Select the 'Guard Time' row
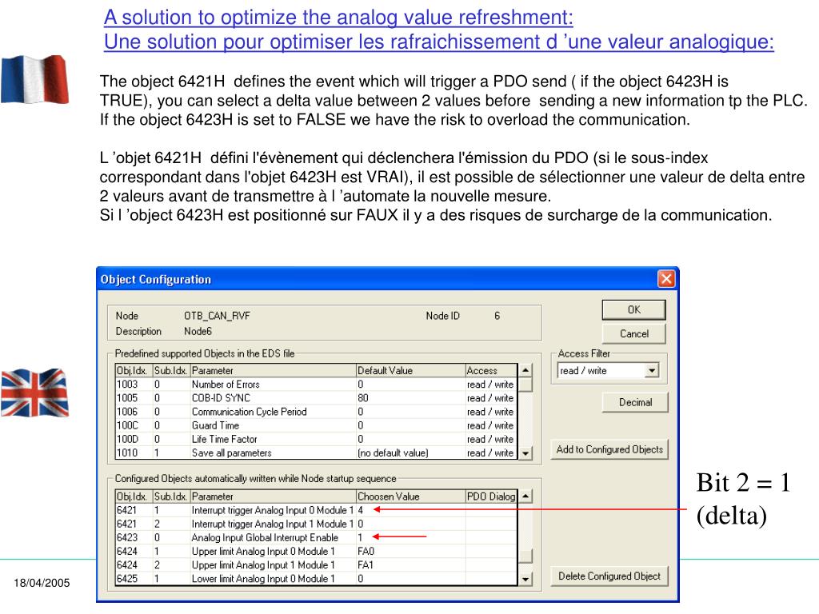Viewport: 819px width, 614px height. [316, 425]
